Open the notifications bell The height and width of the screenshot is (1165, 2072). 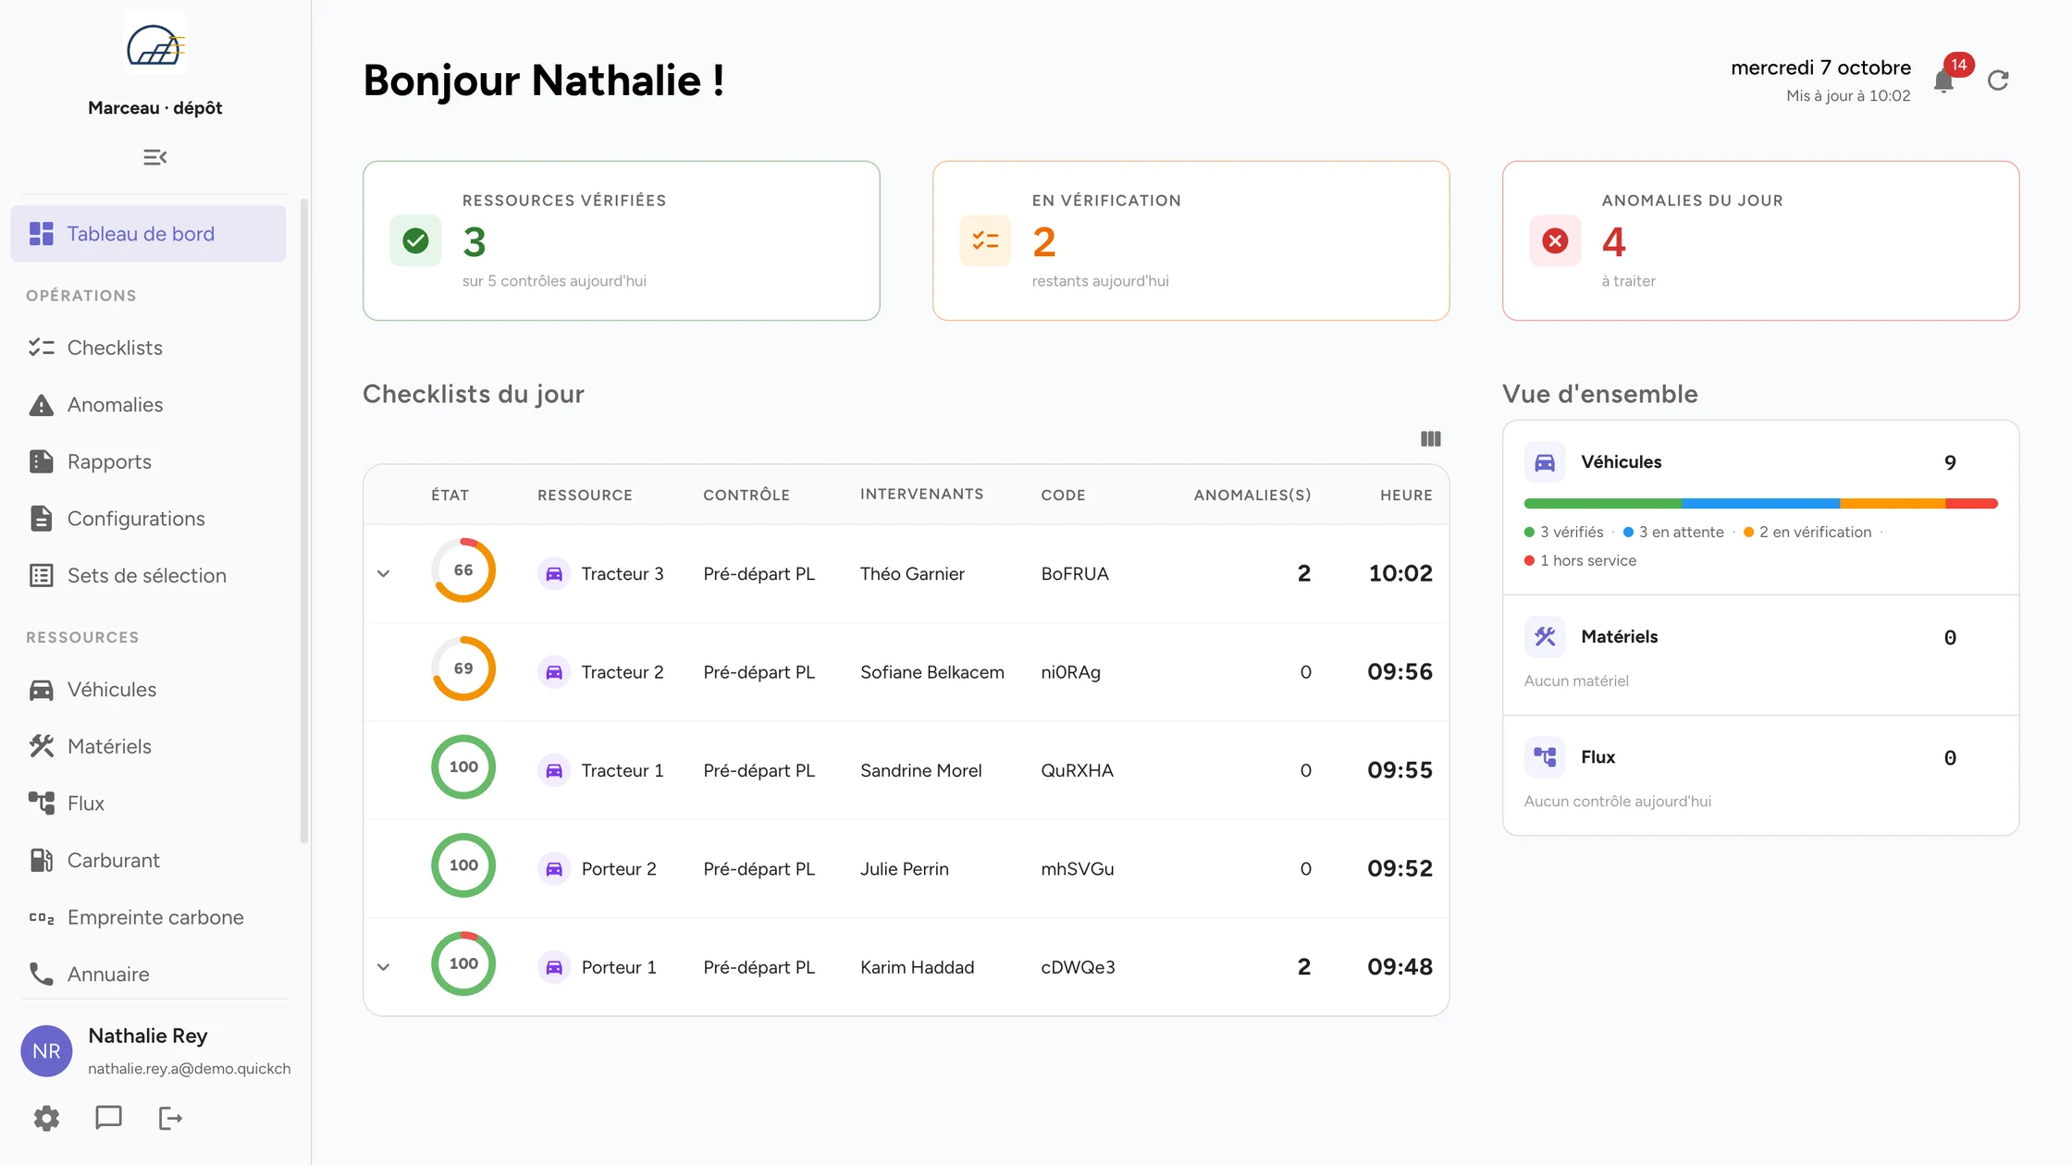tap(1943, 81)
